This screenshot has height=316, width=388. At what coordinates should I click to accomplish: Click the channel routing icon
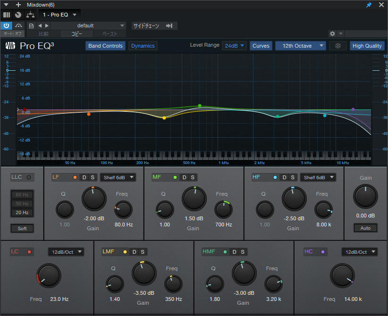click(30, 15)
